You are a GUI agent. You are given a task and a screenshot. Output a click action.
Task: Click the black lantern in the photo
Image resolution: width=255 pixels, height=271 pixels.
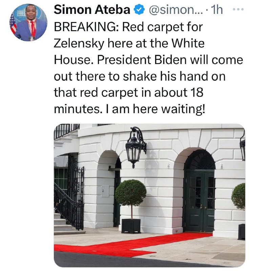pos(135,147)
